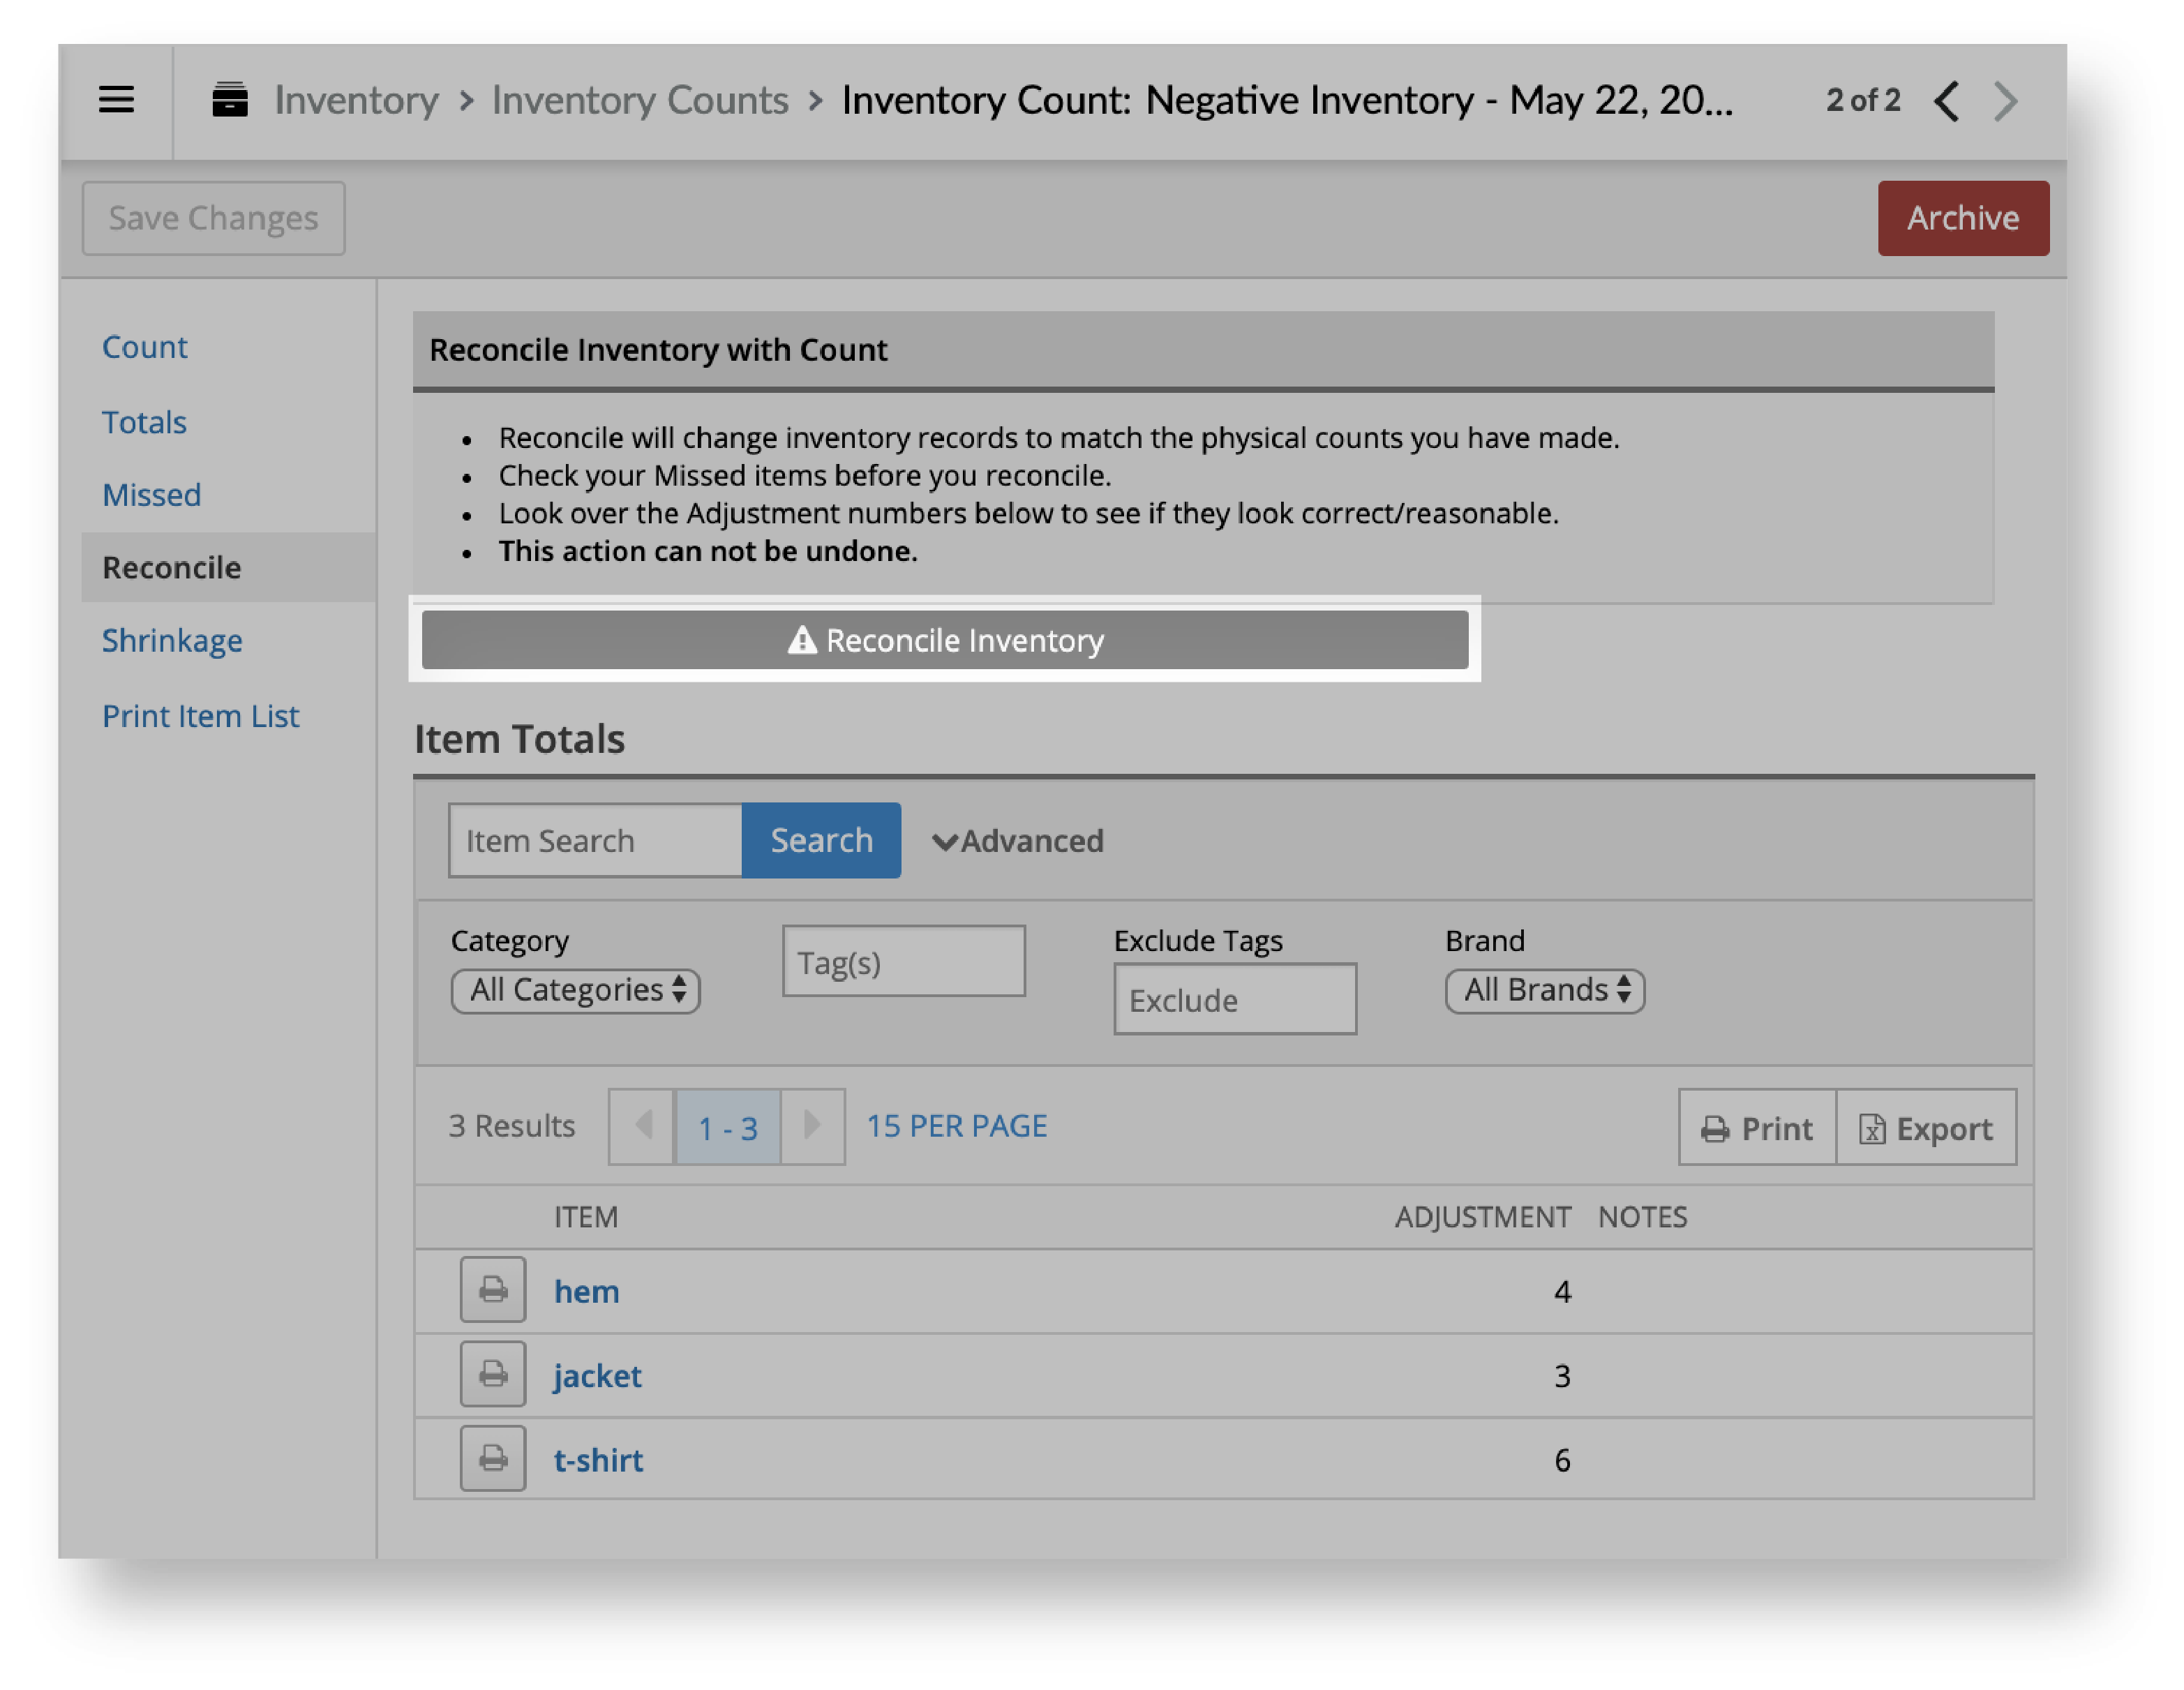The height and width of the screenshot is (1690, 2184).
Task: Click the Reconcile Inventory button
Action: click(x=944, y=640)
